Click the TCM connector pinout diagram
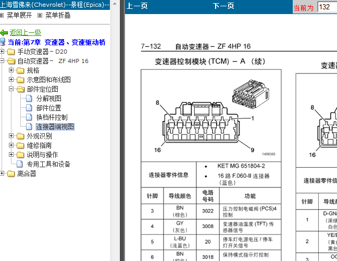This screenshot has width=337, height=261. 211,116
